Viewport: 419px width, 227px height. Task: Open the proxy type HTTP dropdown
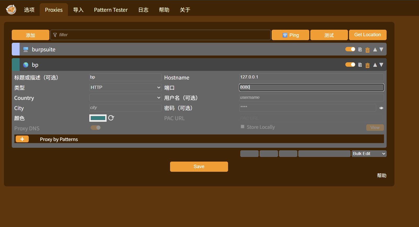[x=125, y=88]
